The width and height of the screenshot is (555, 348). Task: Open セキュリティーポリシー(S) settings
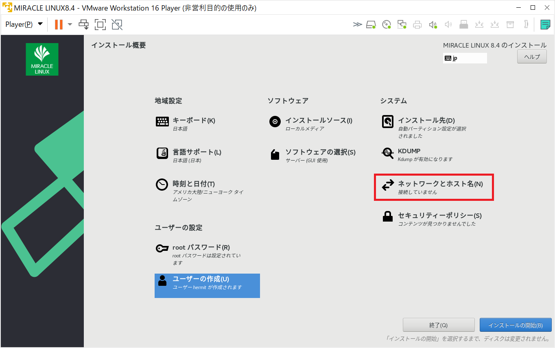(440, 216)
